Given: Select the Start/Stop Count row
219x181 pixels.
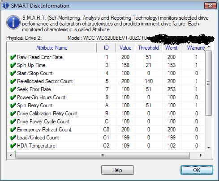Looking at the screenshot, I should pos(106,73).
